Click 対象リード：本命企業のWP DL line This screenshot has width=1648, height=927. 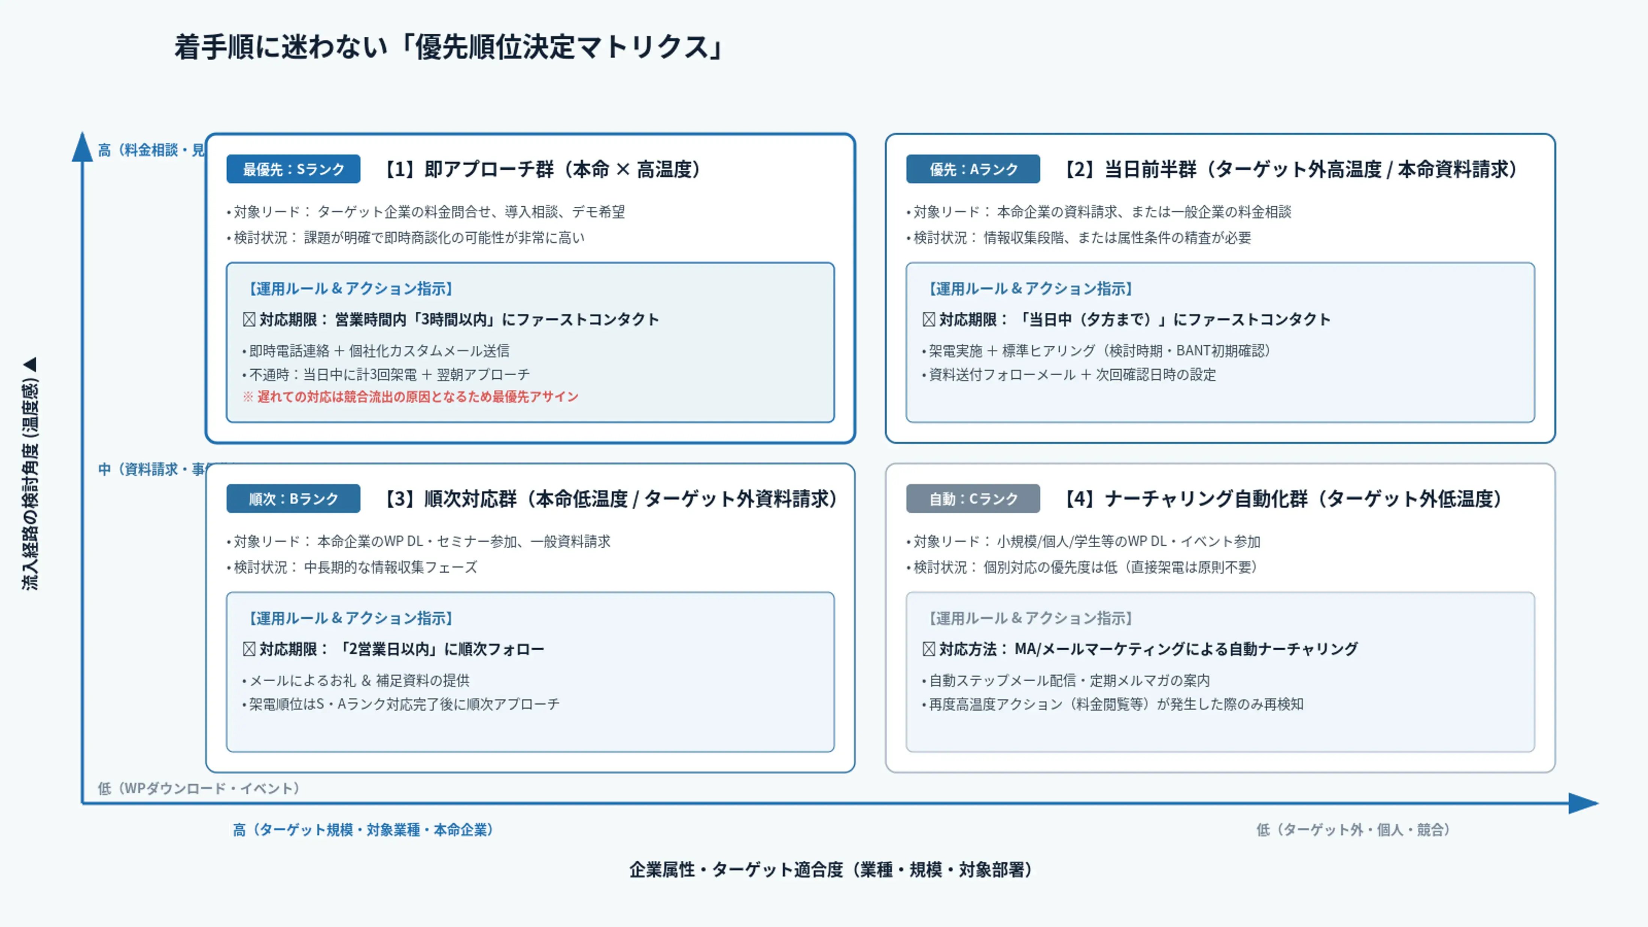(418, 541)
